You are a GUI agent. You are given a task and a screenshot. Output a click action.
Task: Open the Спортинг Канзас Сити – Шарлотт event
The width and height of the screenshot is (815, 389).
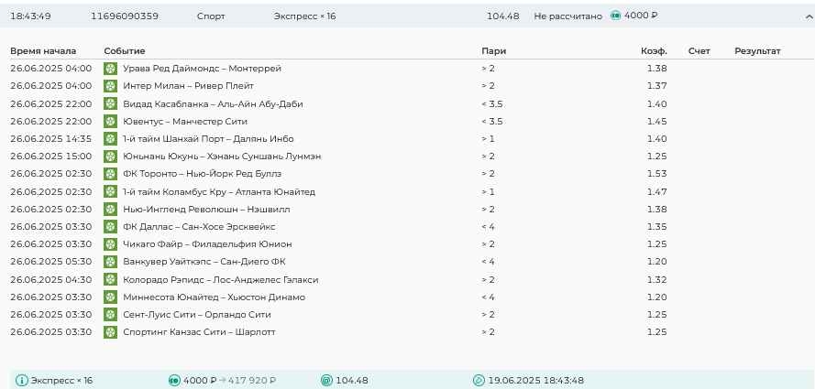(199, 332)
